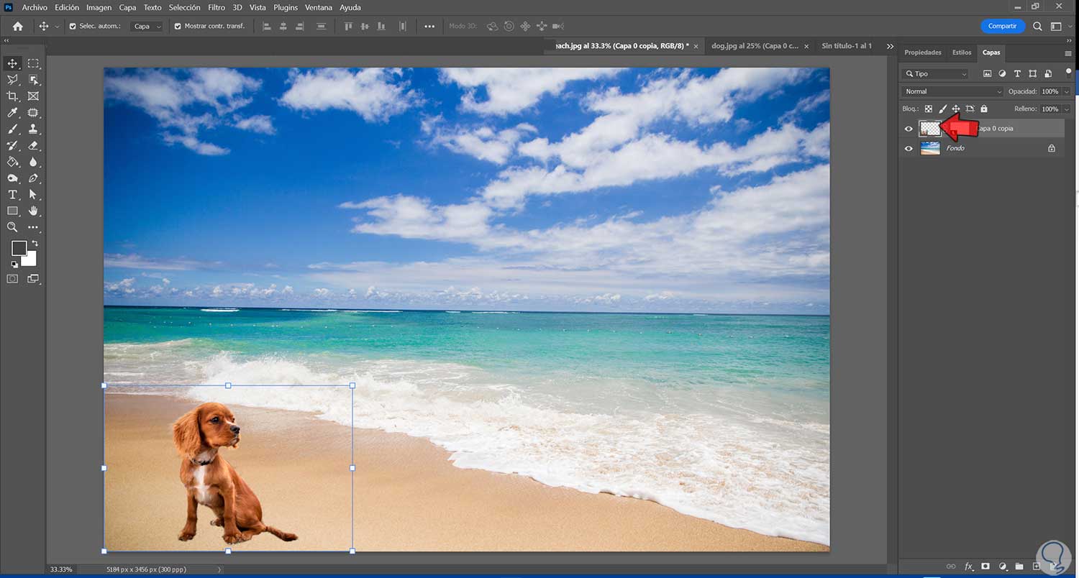This screenshot has width=1079, height=578.
Task: Select the Hand tool
Action: point(33,211)
